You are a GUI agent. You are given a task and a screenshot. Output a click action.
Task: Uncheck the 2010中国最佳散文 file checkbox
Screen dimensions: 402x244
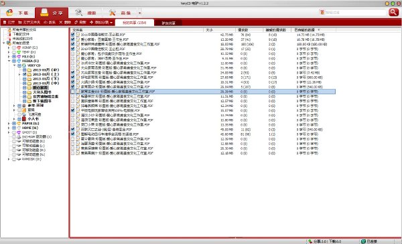click(x=73, y=49)
